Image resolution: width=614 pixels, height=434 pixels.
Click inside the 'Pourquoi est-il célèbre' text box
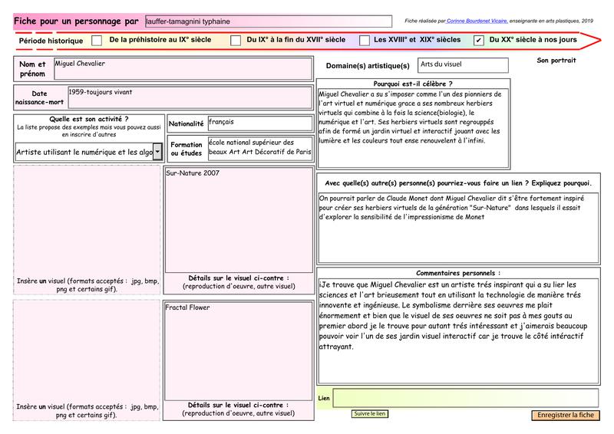click(x=413, y=127)
